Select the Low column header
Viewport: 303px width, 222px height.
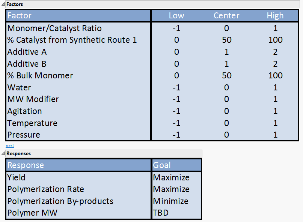pyautogui.click(x=176, y=16)
